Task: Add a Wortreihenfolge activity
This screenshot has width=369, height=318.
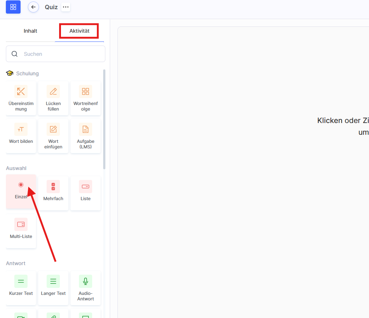Action: [86, 98]
